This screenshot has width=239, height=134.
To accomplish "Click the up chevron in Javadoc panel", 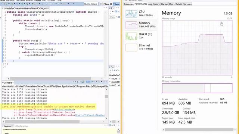I will pos(118,130).
